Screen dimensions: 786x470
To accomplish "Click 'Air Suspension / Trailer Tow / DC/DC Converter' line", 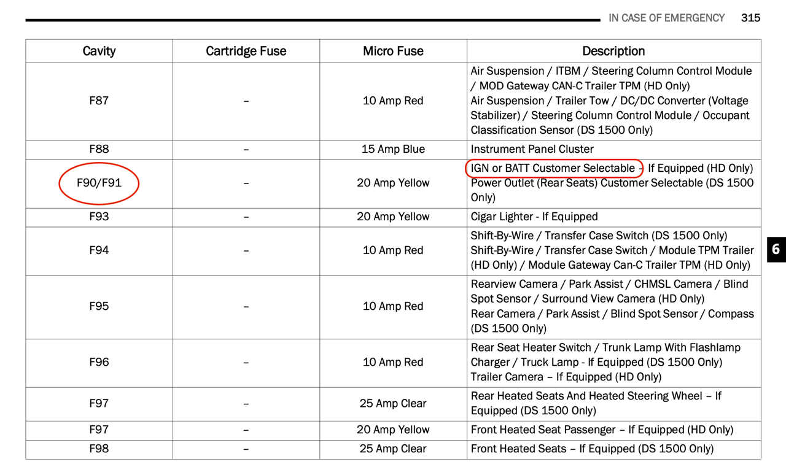I will point(610,101).
